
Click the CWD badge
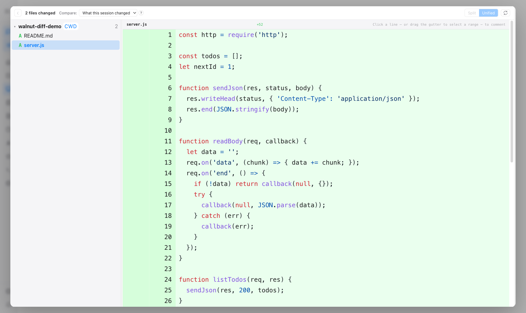[x=70, y=26]
